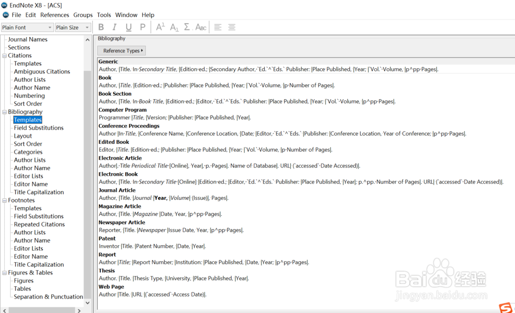The height and width of the screenshot is (313, 515).
Task: Select Journal Names in the tree
Action: tap(28, 40)
